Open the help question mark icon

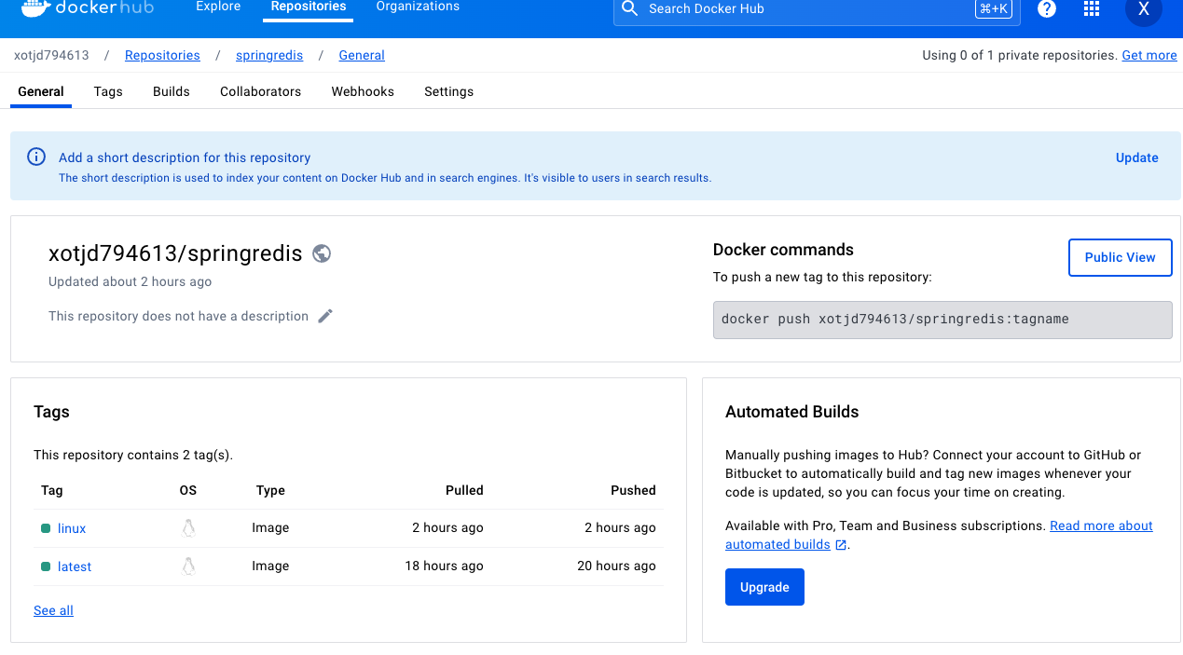tap(1047, 8)
